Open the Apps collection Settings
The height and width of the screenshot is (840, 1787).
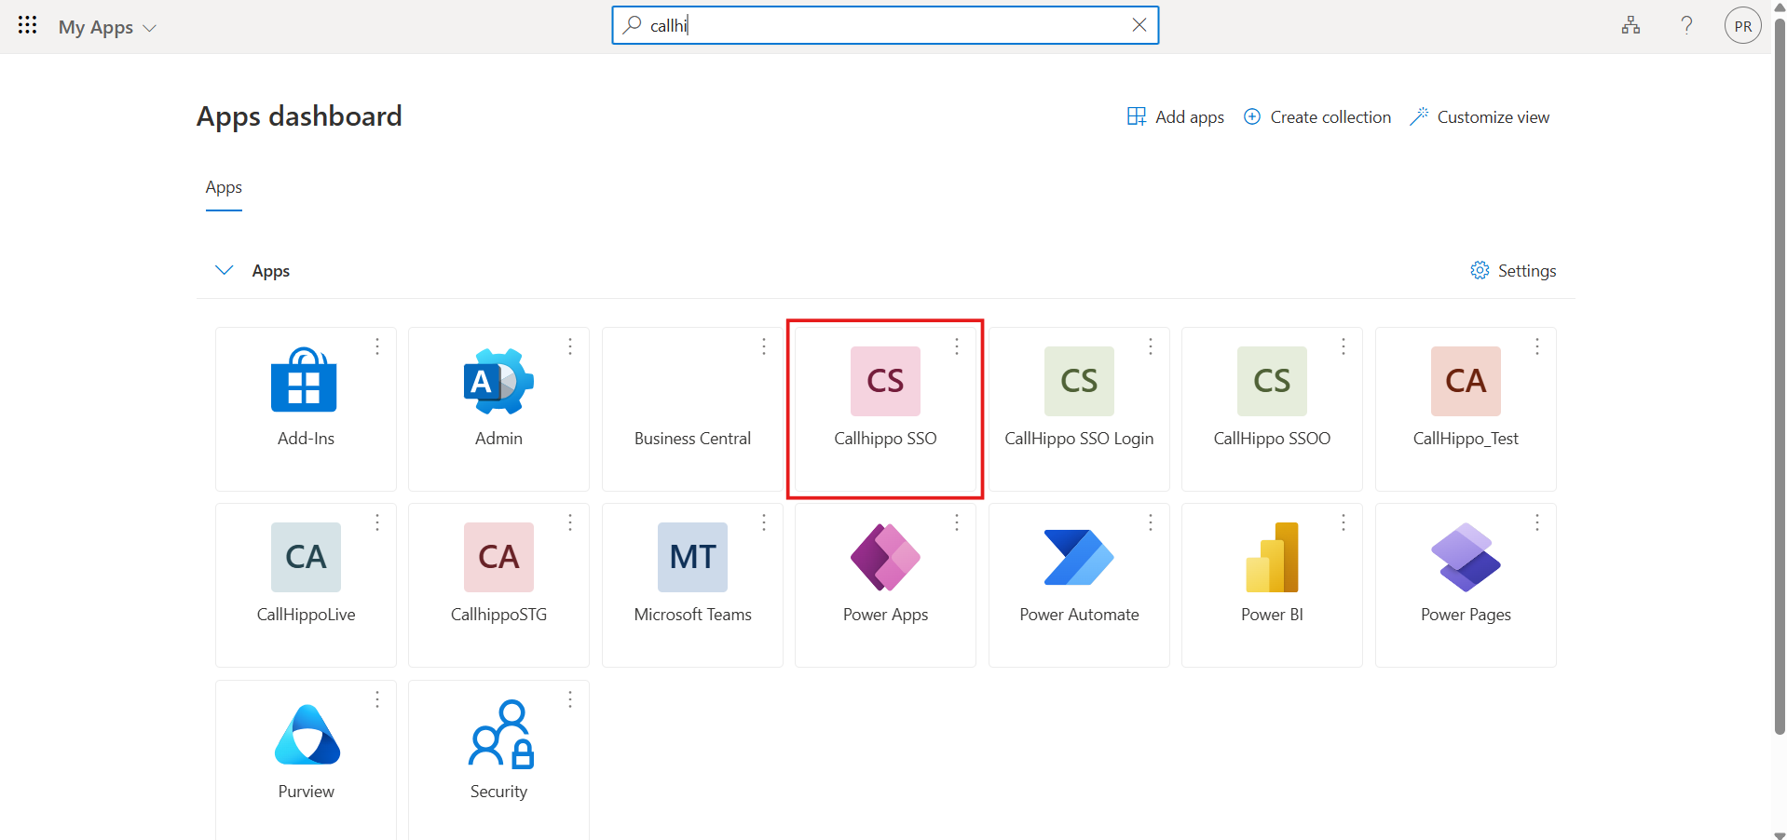[x=1513, y=270]
